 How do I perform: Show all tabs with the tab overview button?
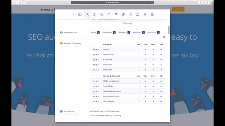(207, 2)
